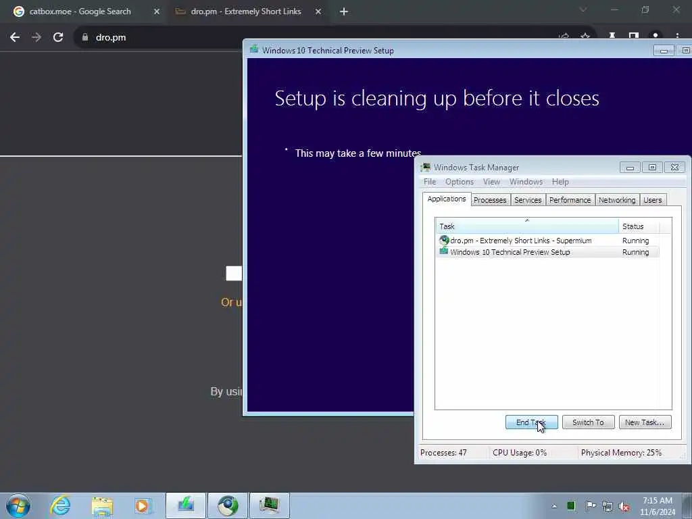Minimize the Task Manager window

[630, 168]
